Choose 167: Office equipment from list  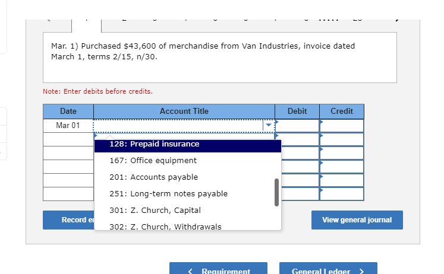[x=187, y=161]
